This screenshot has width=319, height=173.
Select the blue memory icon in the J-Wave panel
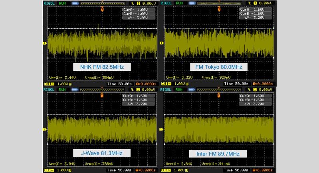tap(75, 89)
